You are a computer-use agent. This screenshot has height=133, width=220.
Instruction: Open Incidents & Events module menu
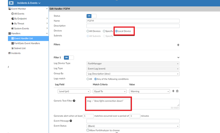(29, 3)
